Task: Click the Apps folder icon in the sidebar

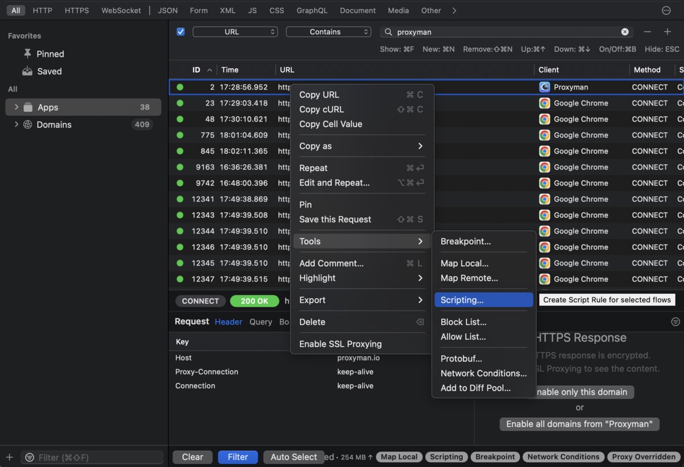Action: click(x=28, y=107)
